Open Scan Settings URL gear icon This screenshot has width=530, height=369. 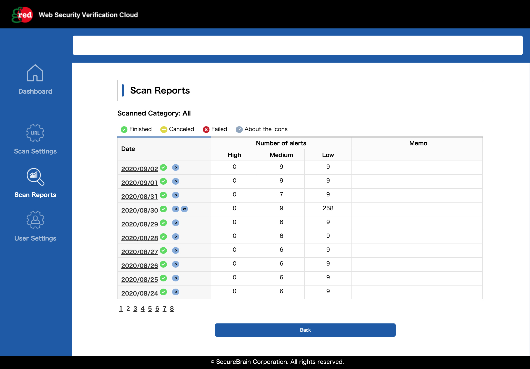click(35, 133)
